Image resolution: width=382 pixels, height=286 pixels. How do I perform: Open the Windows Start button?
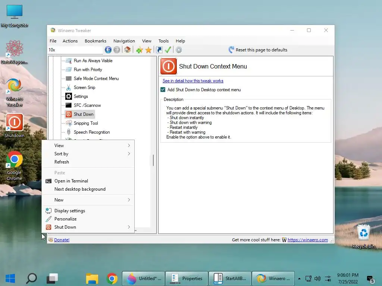10,279
